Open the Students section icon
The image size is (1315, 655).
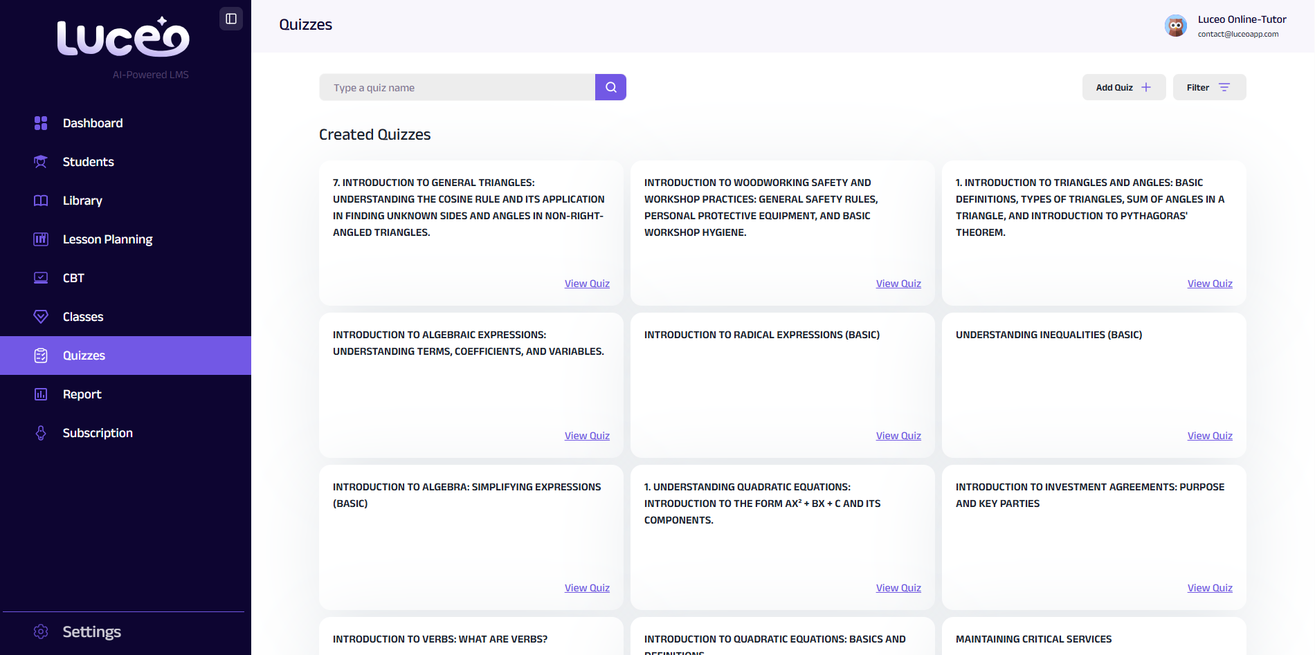pos(41,161)
